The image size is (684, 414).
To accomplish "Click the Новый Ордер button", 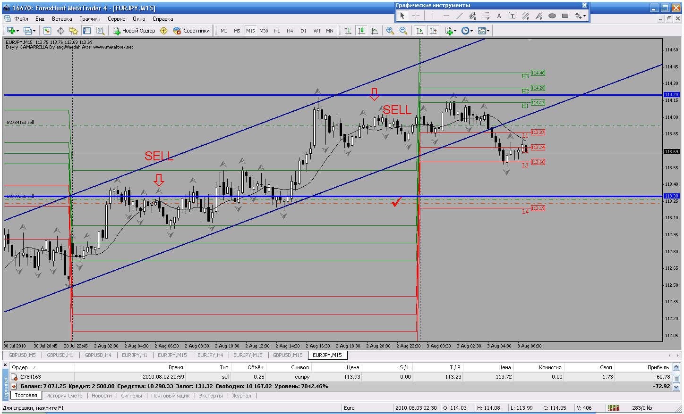I will (134, 31).
